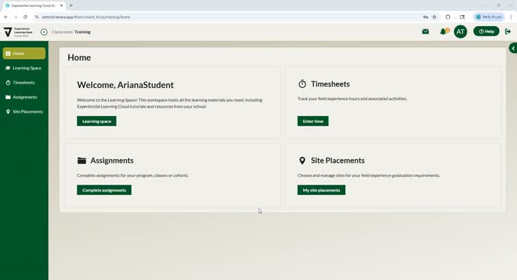Close the Experiential Learning Cloud tab
This screenshot has height=280, width=517.
click(x=61, y=5)
